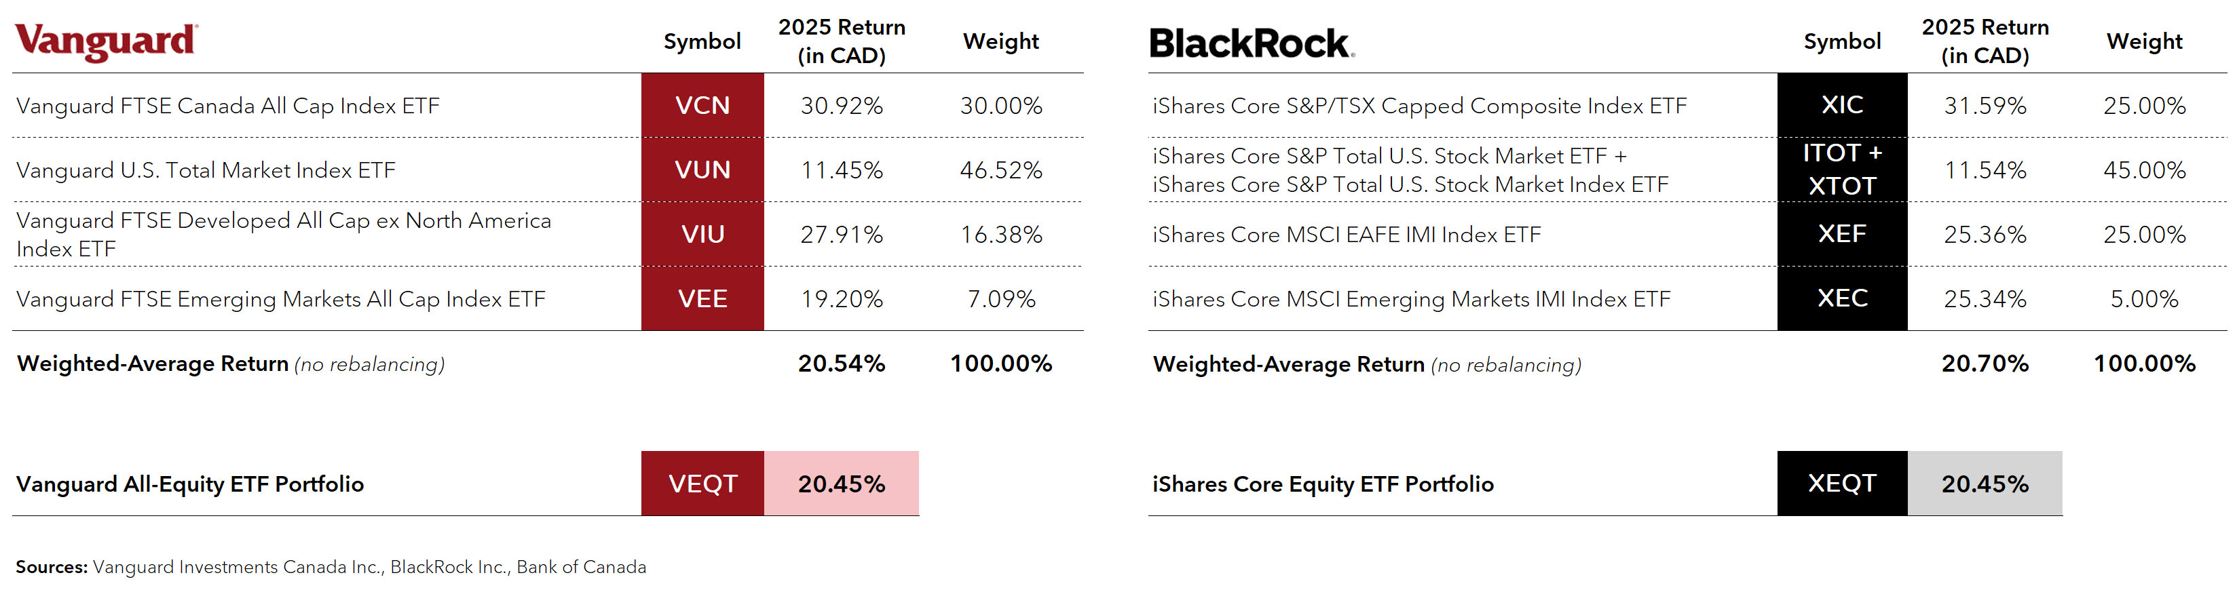Click the XEC symbol cell

click(1841, 298)
